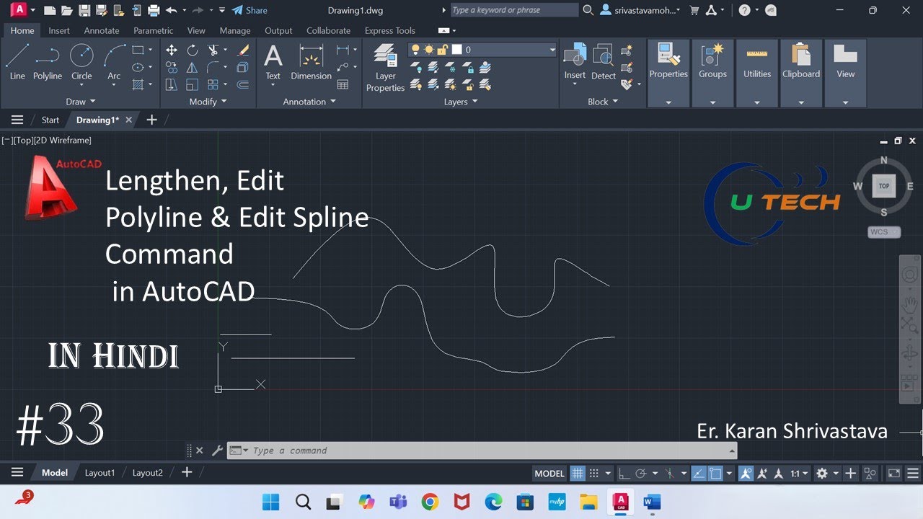Expand the Draw panel dropdown

point(81,102)
